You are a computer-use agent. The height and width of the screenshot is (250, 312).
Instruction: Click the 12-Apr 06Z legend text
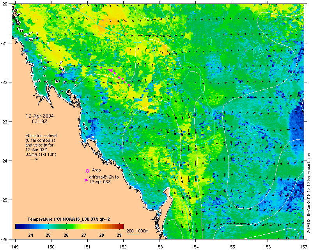click(x=100, y=182)
